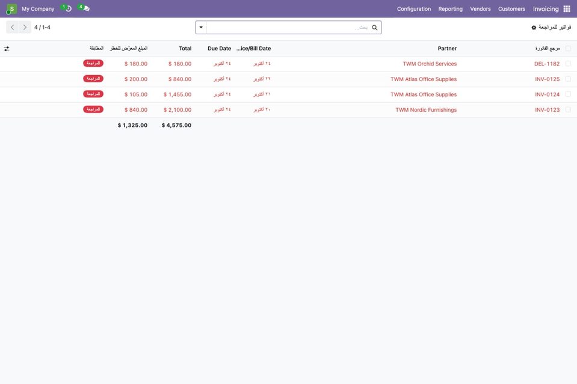Viewport: 577px width, 384px height.
Task: Click the red status badge in DEL-1182 row
Action: (93, 63)
